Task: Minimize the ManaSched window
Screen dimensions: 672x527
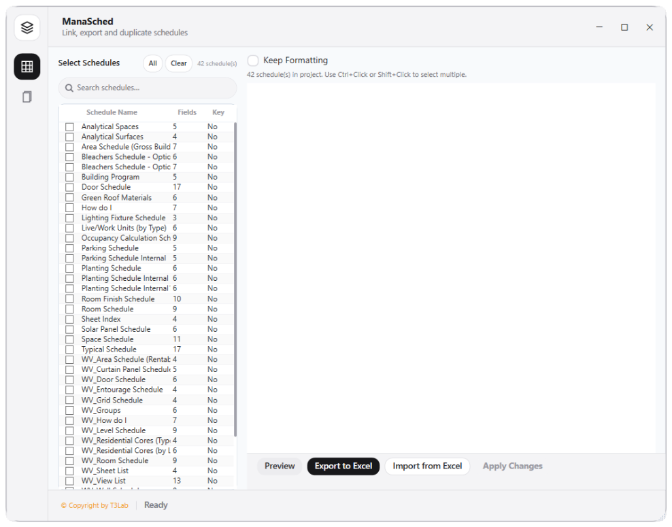Action: coord(600,27)
